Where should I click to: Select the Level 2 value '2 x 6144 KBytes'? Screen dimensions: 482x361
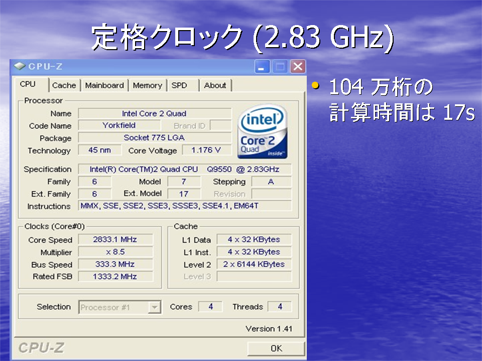click(x=254, y=264)
